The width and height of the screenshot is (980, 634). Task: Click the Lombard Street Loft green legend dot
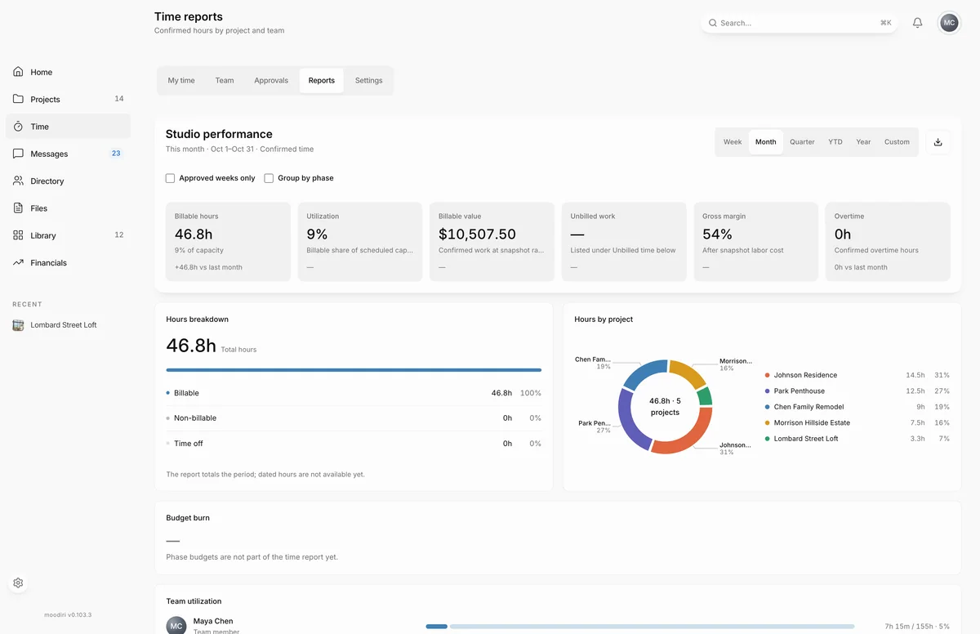(768, 439)
